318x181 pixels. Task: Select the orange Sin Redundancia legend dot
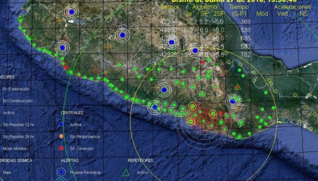[x=61, y=136]
